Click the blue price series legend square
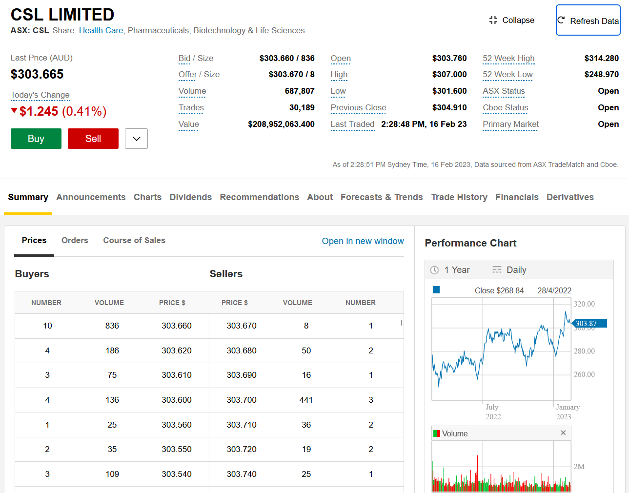Viewport: 629px width, 493px height. 436,290
